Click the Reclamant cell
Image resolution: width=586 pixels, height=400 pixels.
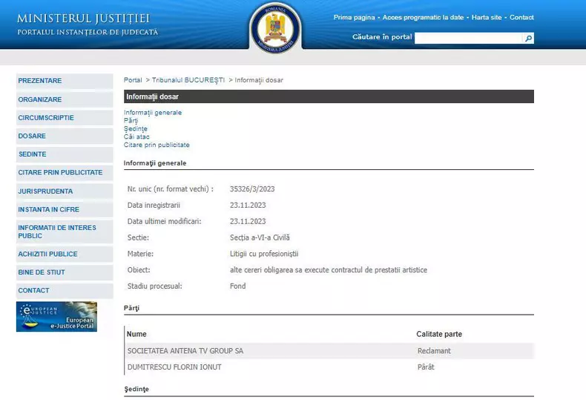pos(434,351)
